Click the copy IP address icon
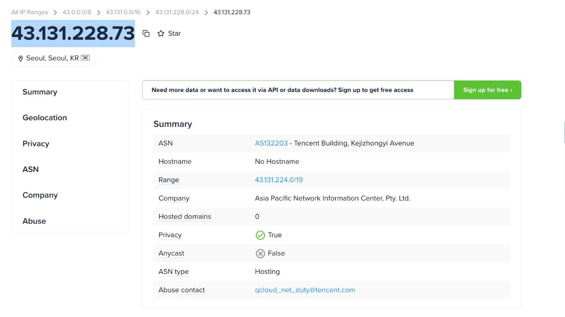This screenshot has height=317, width=565. (x=146, y=33)
